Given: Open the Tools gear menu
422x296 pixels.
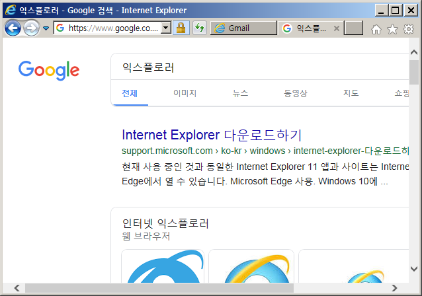Looking at the screenshot, I should point(409,29).
